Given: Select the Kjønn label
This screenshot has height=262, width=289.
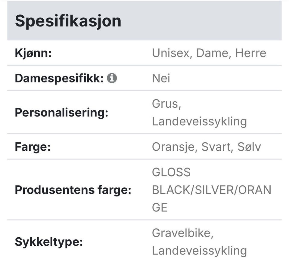Looking at the screenshot, I should 33,53.
